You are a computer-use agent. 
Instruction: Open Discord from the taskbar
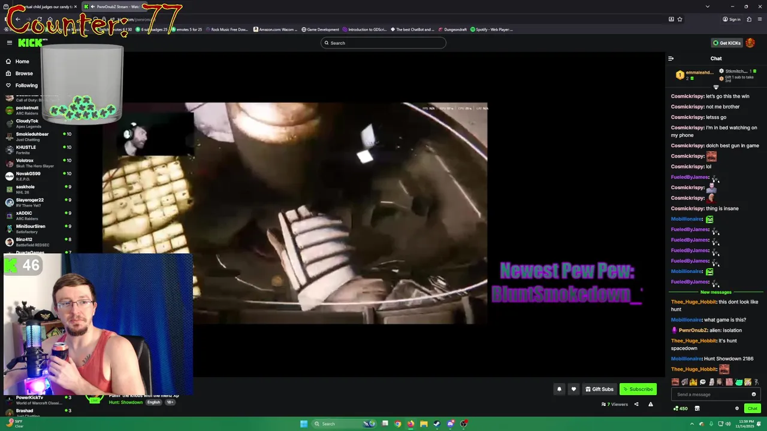(450, 424)
